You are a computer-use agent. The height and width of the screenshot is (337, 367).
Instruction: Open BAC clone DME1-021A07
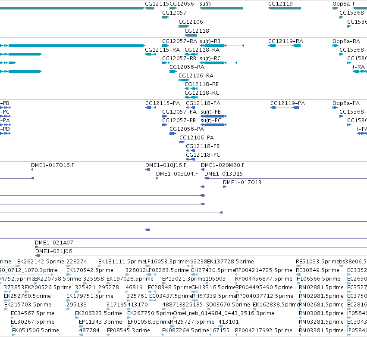point(54,243)
